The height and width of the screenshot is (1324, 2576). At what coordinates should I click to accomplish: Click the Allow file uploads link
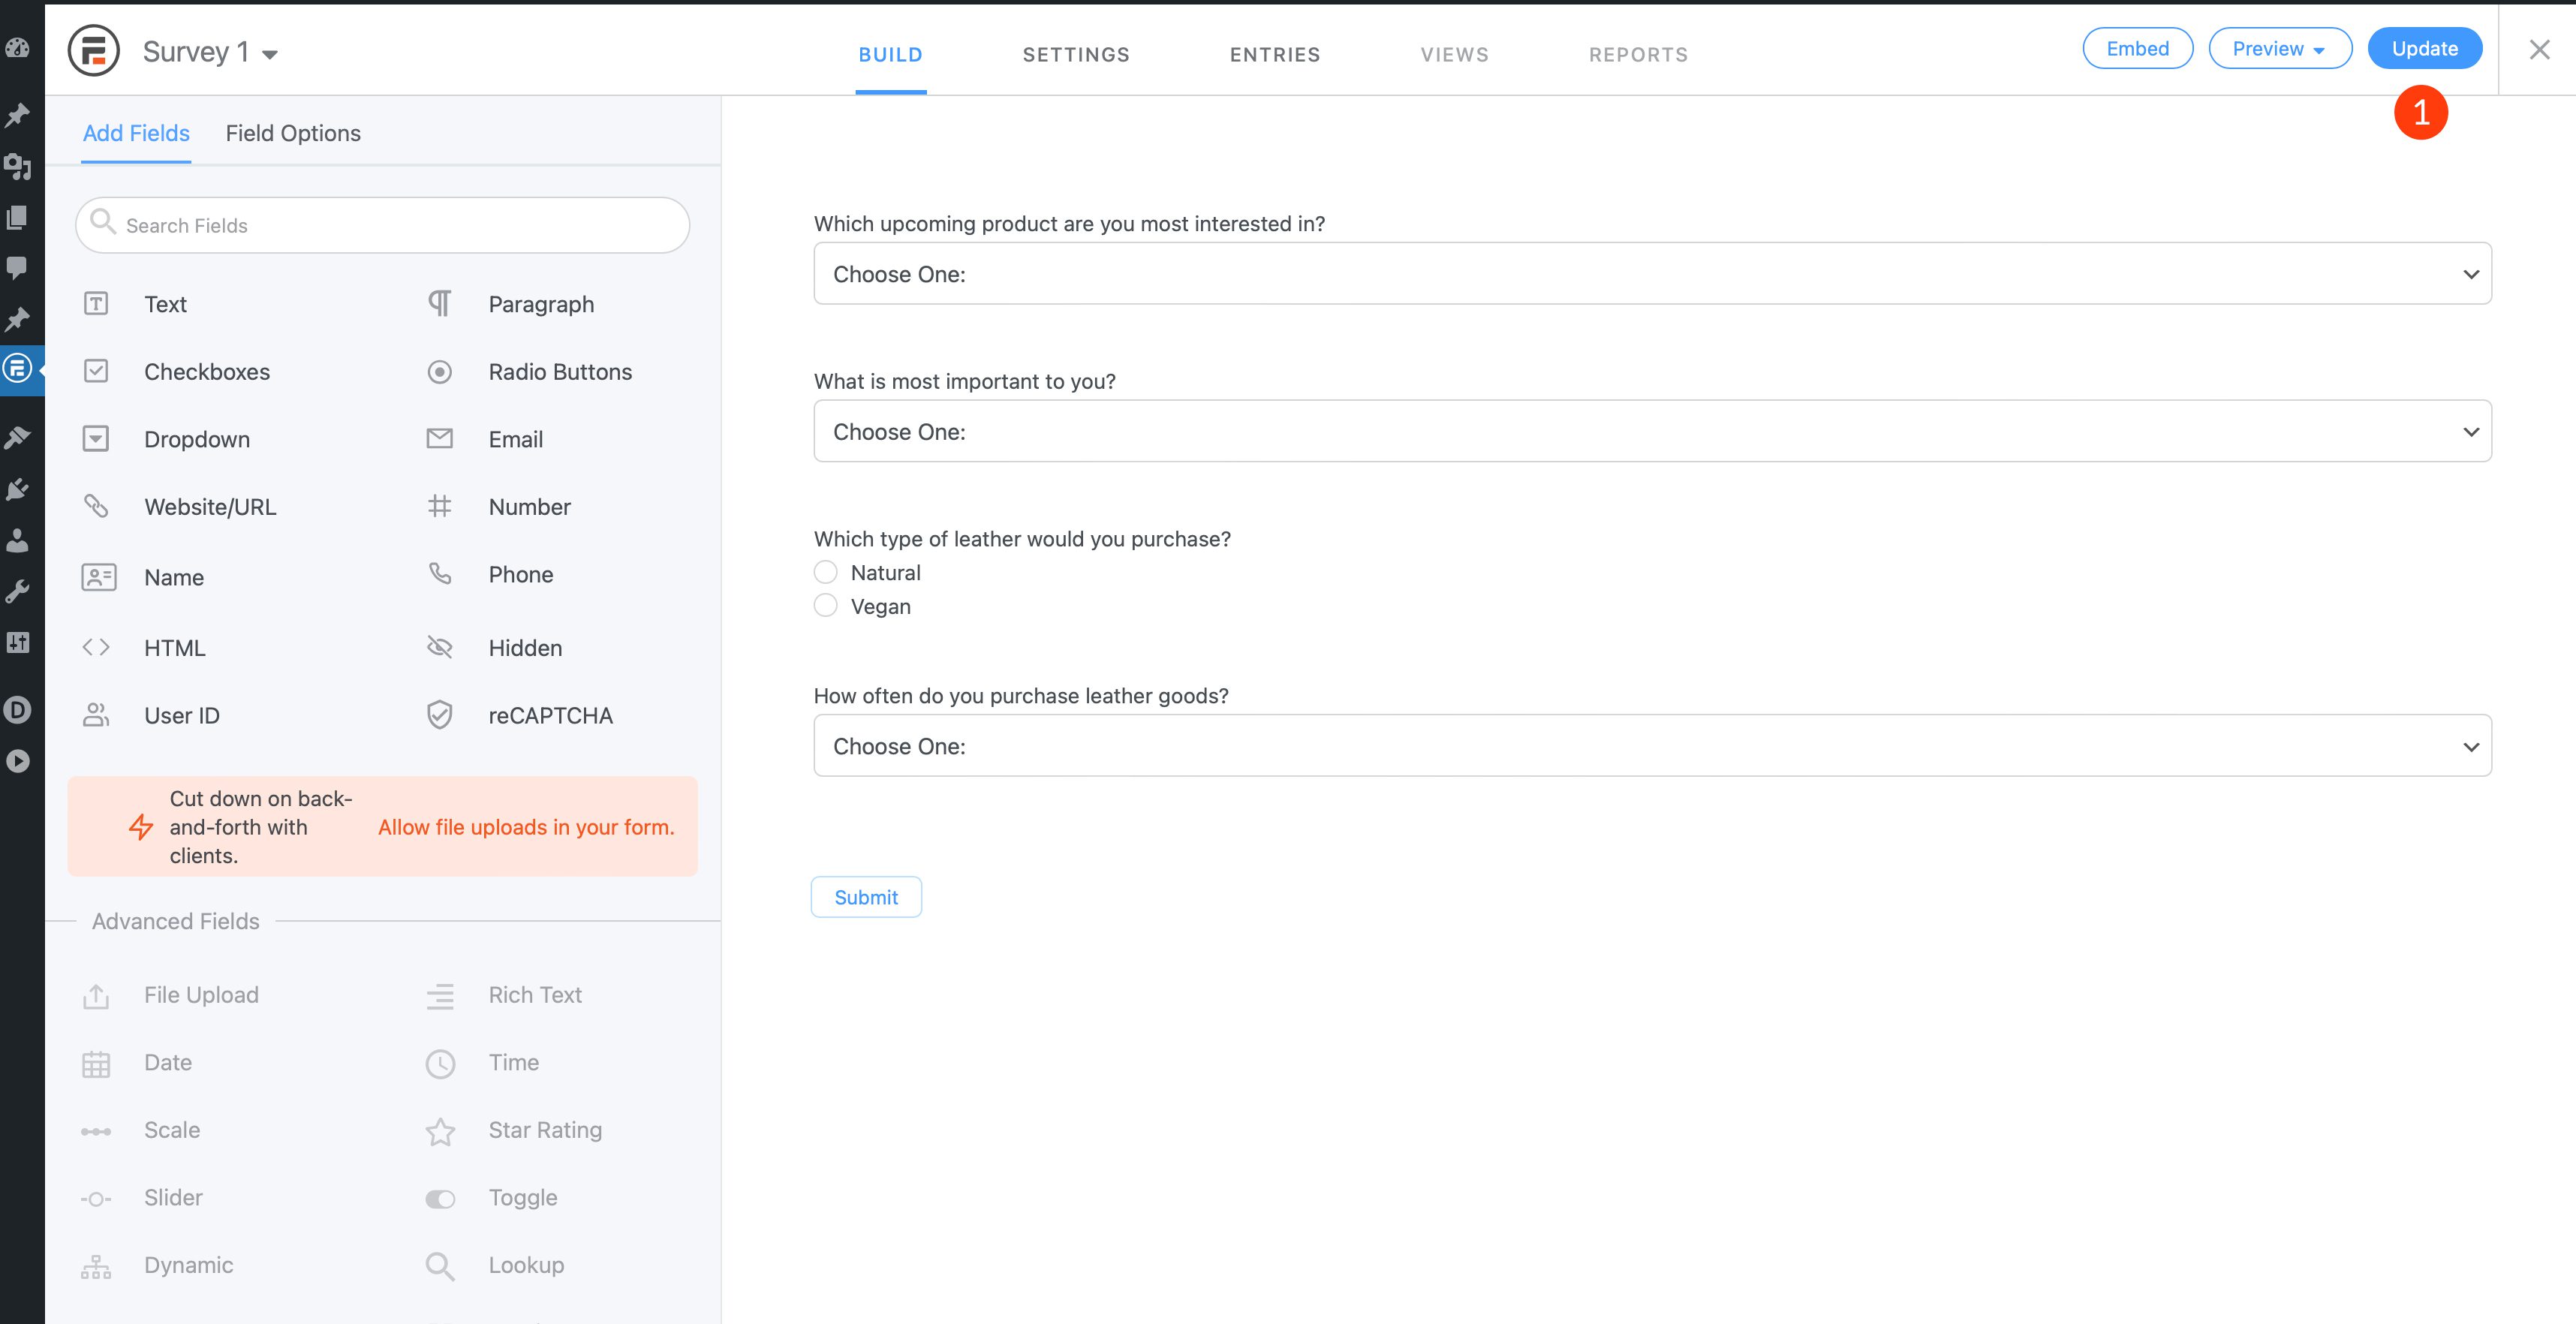pos(525,826)
